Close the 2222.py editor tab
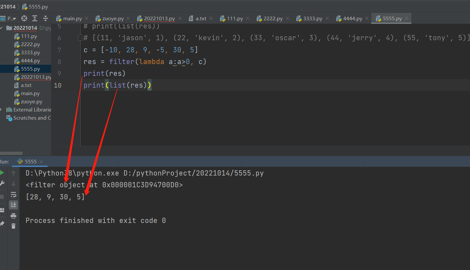470x270 pixels. click(287, 19)
